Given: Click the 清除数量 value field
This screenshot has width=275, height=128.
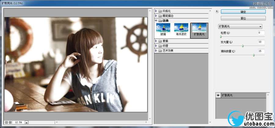Looking at the screenshot, I should tap(261, 51).
